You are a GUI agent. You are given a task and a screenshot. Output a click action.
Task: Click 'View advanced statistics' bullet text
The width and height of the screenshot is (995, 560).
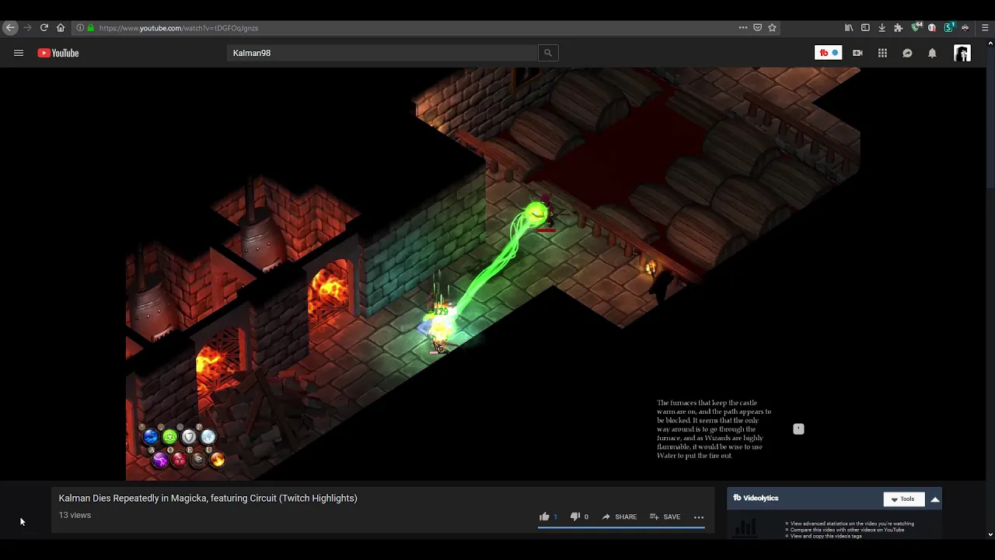click(x=852, y=523)
